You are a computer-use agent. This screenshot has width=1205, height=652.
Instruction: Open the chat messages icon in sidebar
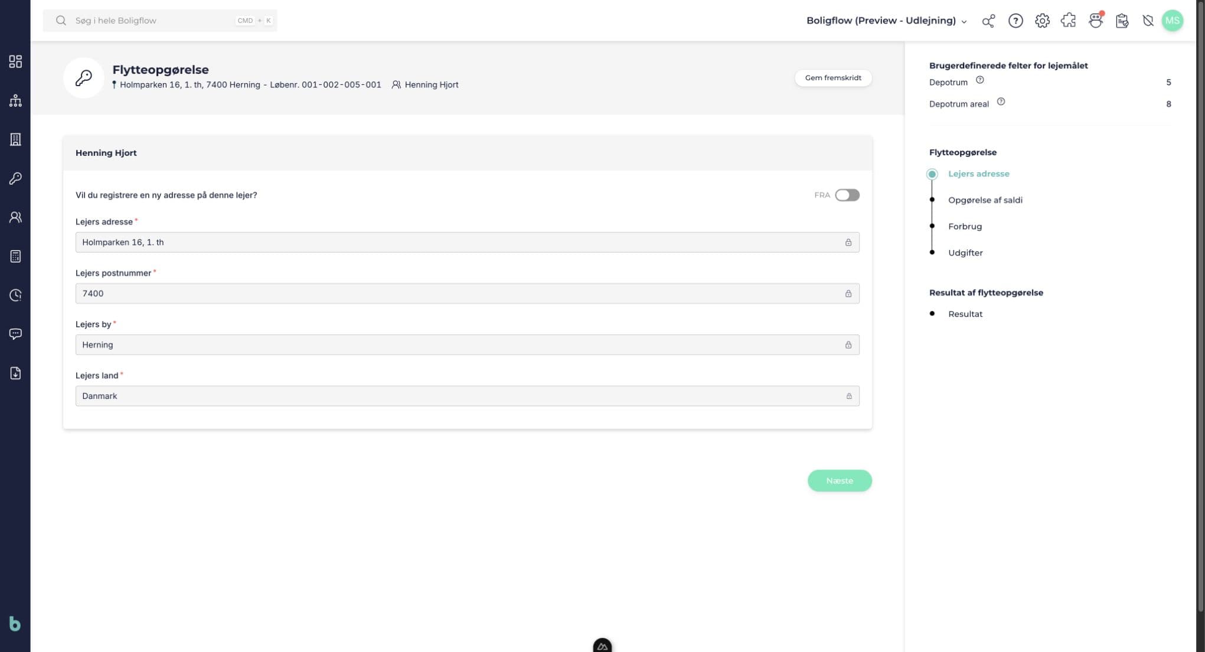point(15,334)
